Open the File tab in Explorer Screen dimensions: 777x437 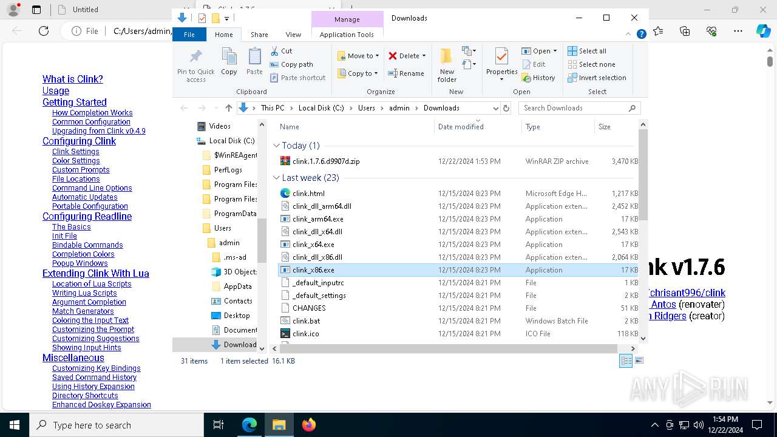(189, 35)
